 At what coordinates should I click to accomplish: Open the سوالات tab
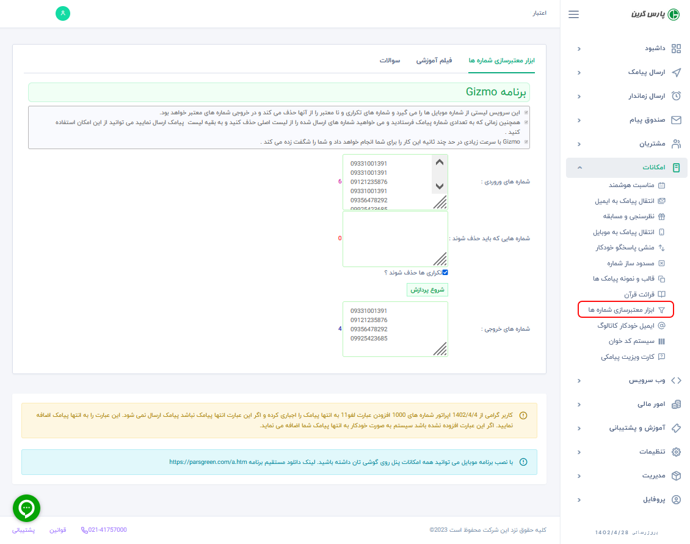click(x=390, y=61)
